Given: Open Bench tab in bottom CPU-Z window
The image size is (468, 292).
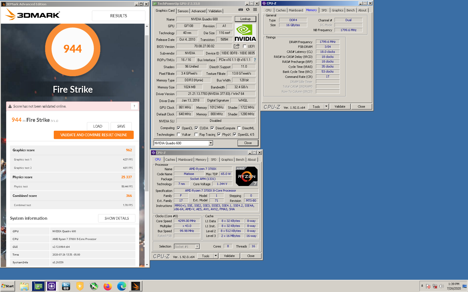Looking at the screenshot, I should (240, 160).
